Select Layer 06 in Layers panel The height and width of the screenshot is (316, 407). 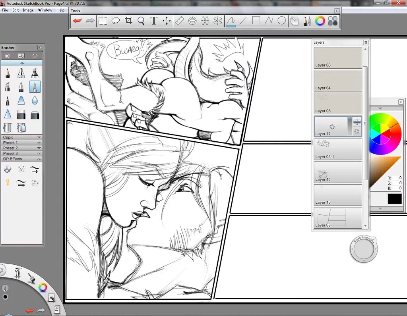338,58
